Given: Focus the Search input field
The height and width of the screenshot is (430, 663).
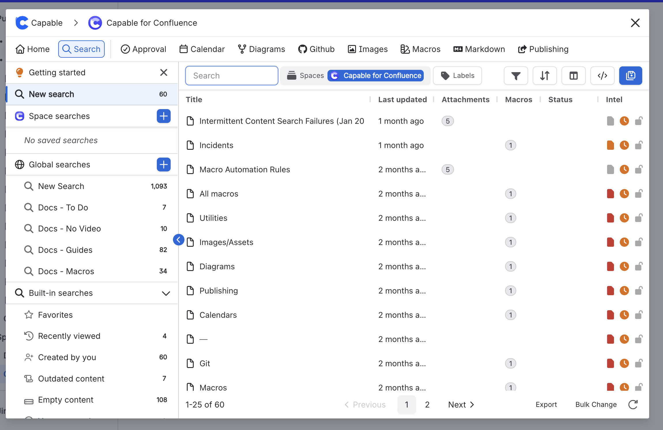Looking at the screenshot, I should tap(231, 76).
